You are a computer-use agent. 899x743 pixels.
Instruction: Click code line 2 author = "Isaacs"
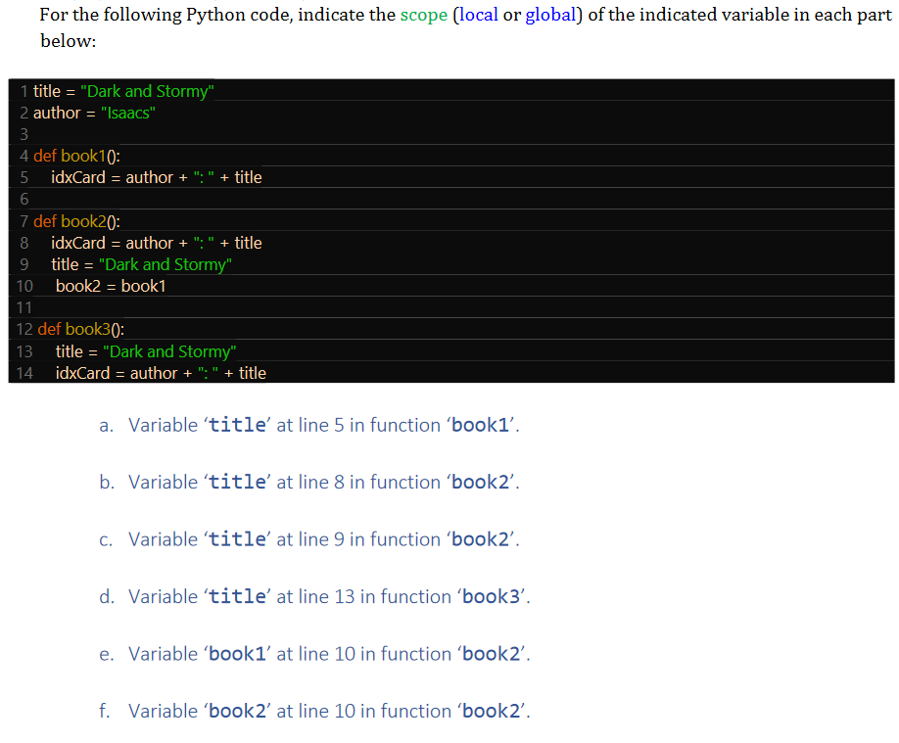coord(94,113)
